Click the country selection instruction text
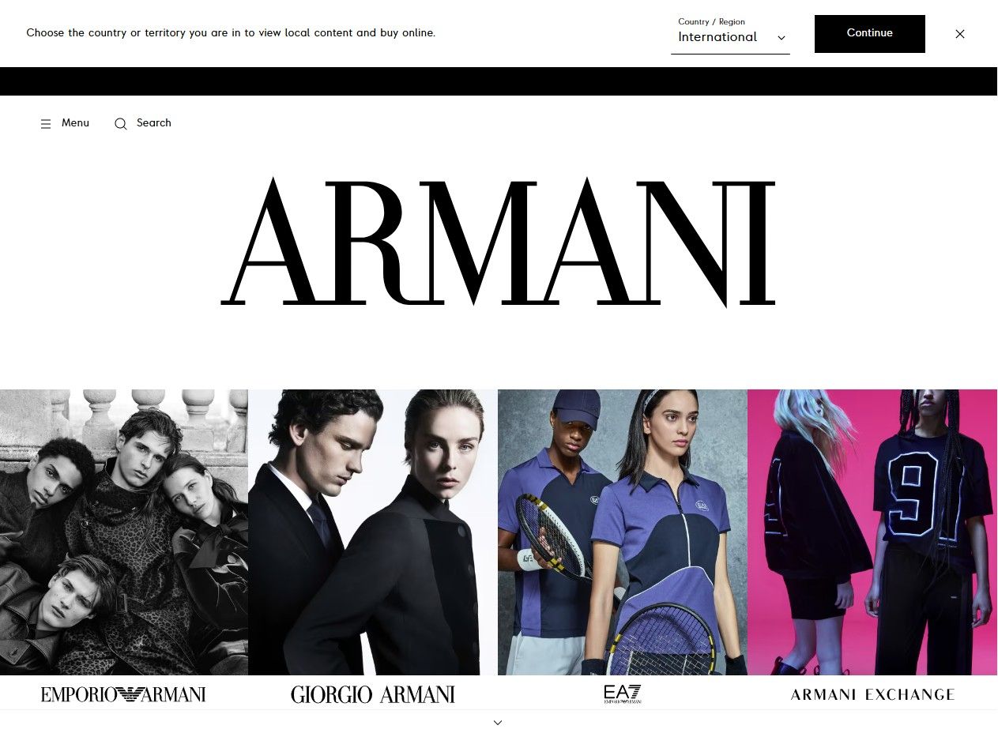998x733 pixels. point(231,33)
